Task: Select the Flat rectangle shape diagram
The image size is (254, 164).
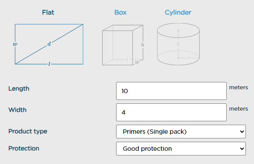Action: pos(49,44)
